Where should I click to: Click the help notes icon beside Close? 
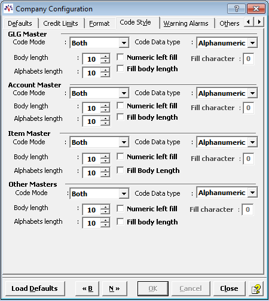click(256, 288)
